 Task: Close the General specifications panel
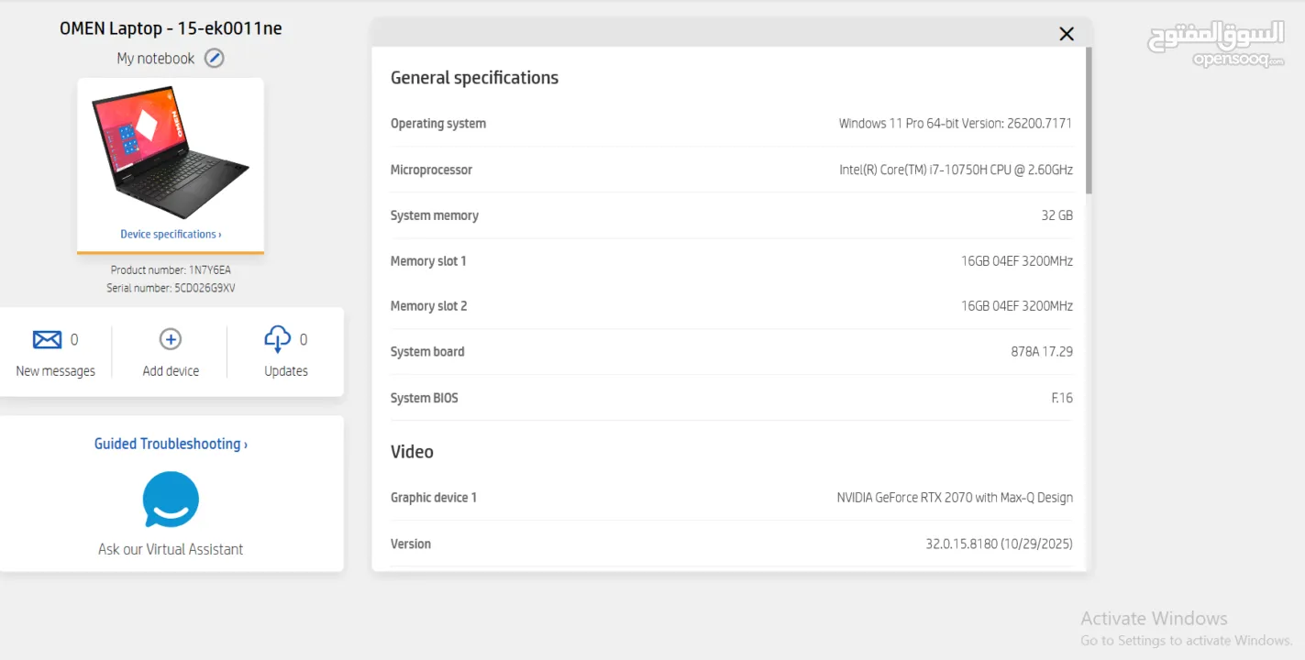[1067, 34]
